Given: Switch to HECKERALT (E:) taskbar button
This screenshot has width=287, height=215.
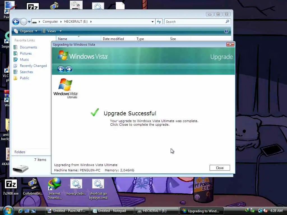Looking at the screenshot, I should [x=157, y=211].
